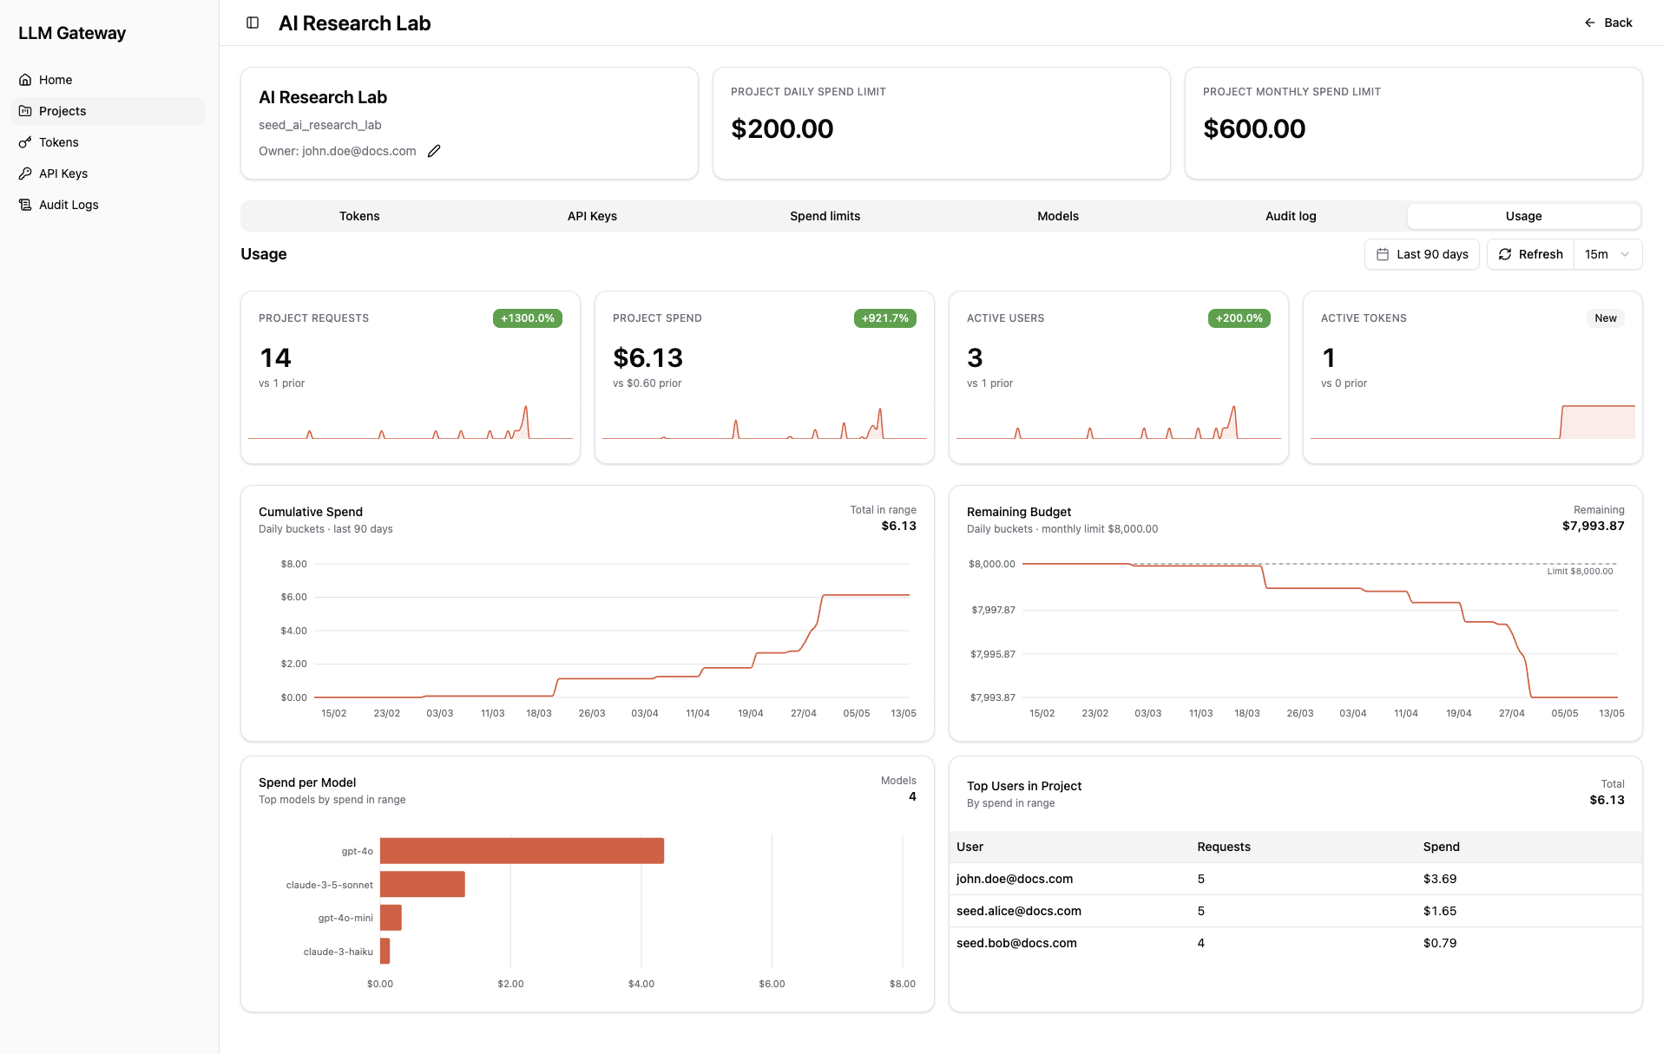The width and height of the screenshot is (1663, 1054).
Task: Click the Spend per Model heading
Action: (307, 782)
